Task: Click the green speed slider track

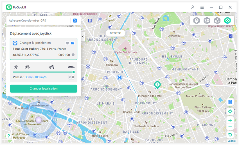Action: pyautogui.click(x=42, y=72)
